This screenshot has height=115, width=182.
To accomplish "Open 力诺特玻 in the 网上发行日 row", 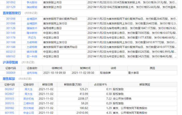I will coord(32,42).
